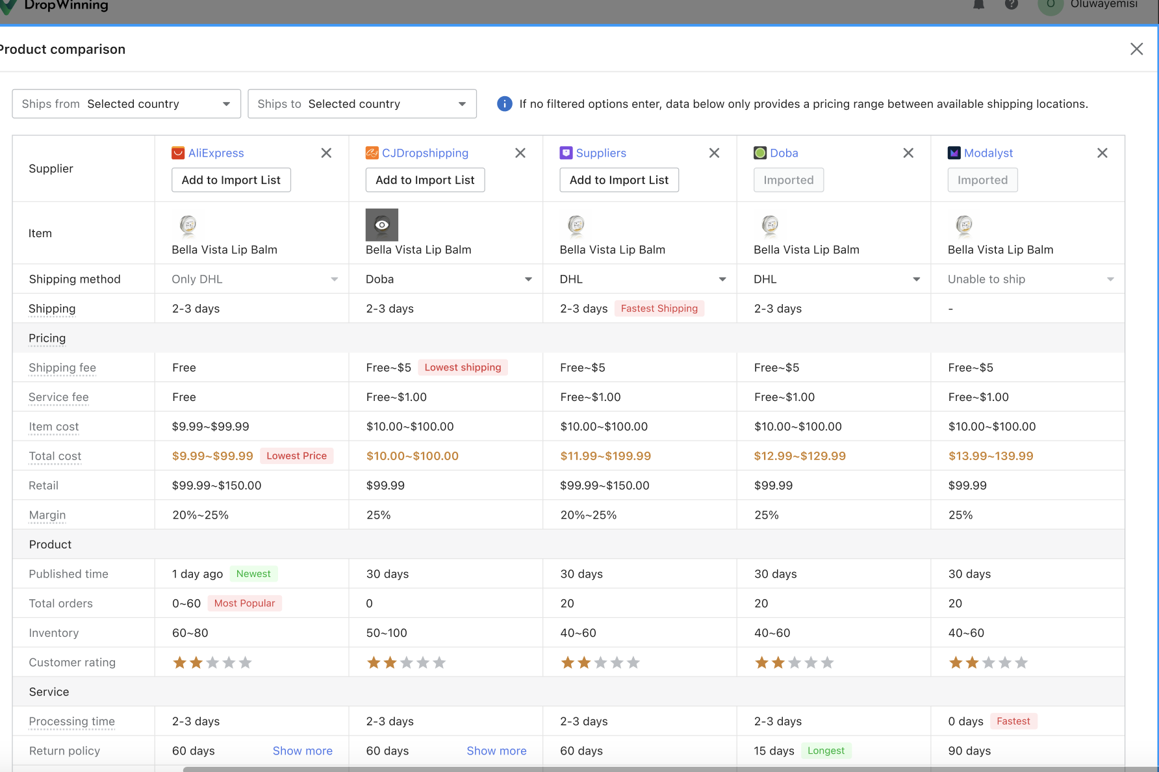Expand Suppliers DHL shipping method dropdown
The image size is (1159, 772).
pyautogui.click(x=643, y=279)
